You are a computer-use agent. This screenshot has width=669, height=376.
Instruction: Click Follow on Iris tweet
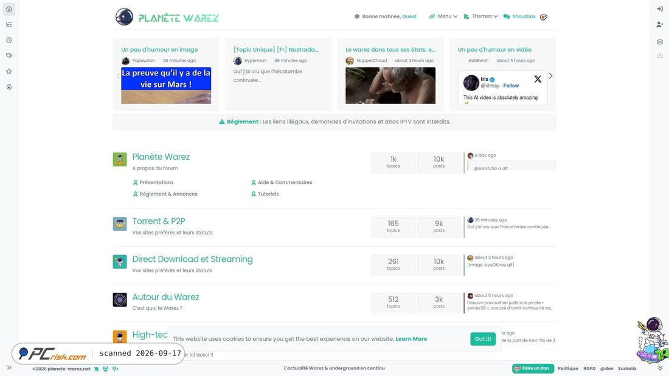pos(511,86)
